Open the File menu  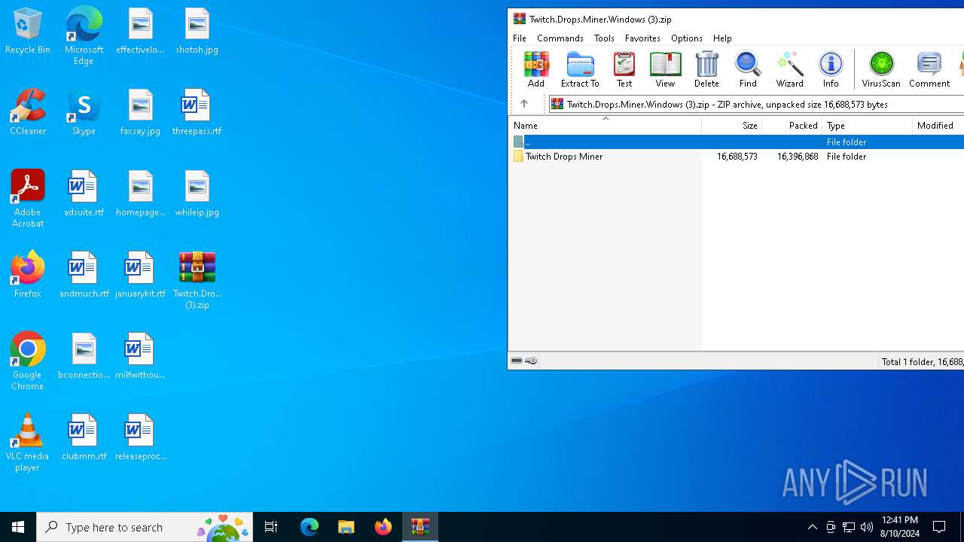coord(520,38)
